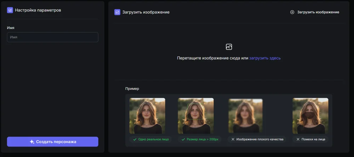Image resolution: width=354 pixels, height=157 pixels.
Task: Click the green checkmark beside Одно реальное лицо
Action: click(x=135, y=139)
